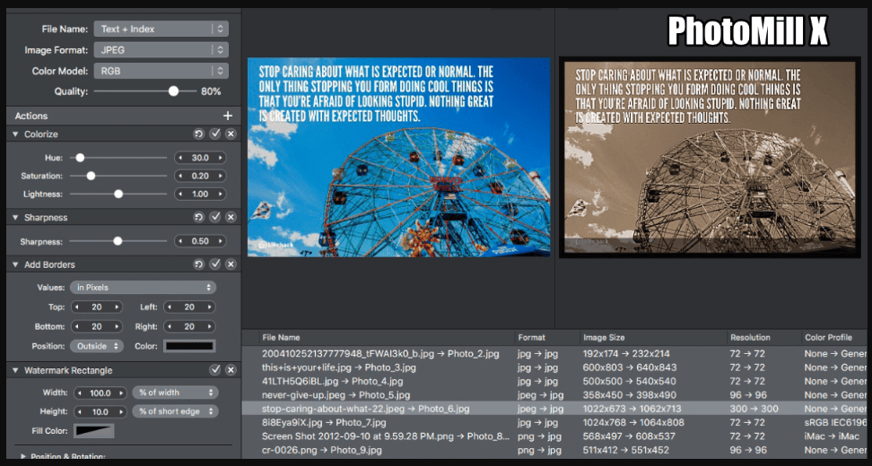Toggle the Watermark Rectangle action checkmark

tap(214, 370)
